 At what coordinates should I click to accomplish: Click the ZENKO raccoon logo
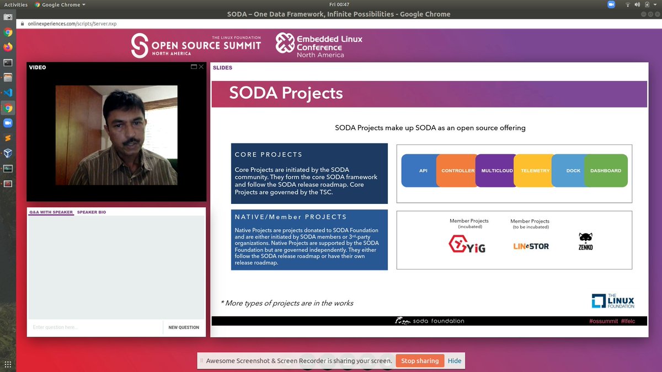586,241
